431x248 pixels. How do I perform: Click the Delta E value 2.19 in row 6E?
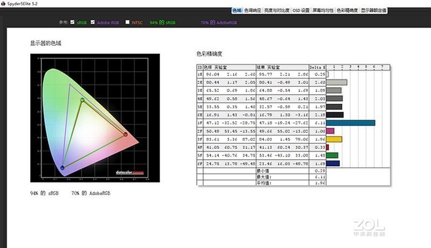(320, 115)
